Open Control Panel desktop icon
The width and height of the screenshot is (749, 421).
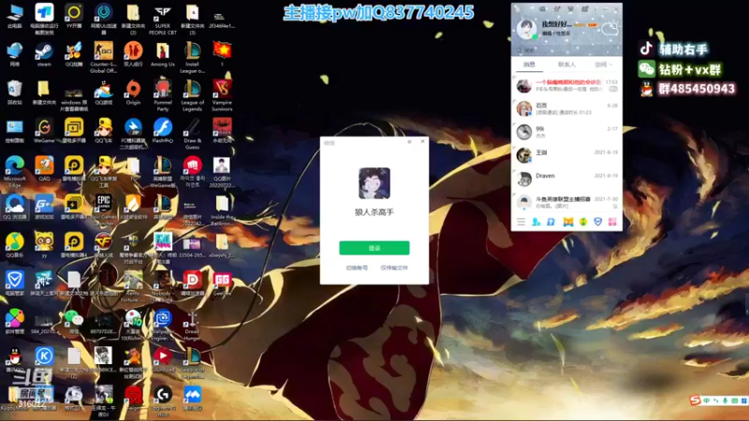14,131
